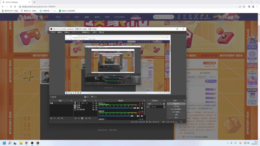The width and height of the screenshot is (260, 146).
Task: Expand Douyu Games nav dropdown
Action: (x=97, y=17)
